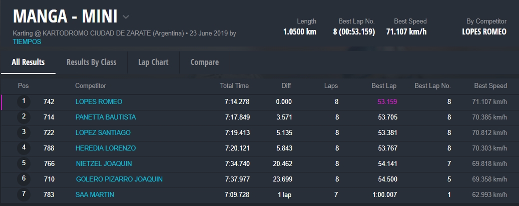Click position 1 circle badge
This screenshot has width=519, height=206.
coord(24,101)
